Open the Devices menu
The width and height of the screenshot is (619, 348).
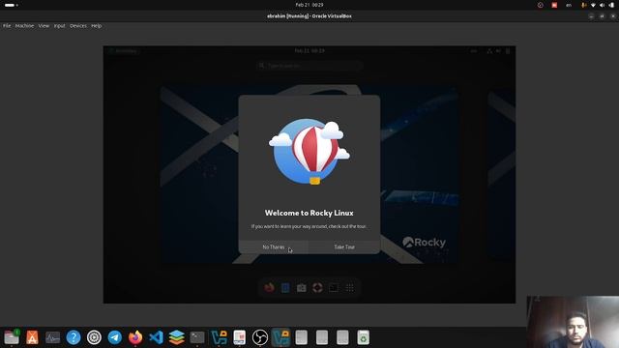pos(78,26)
